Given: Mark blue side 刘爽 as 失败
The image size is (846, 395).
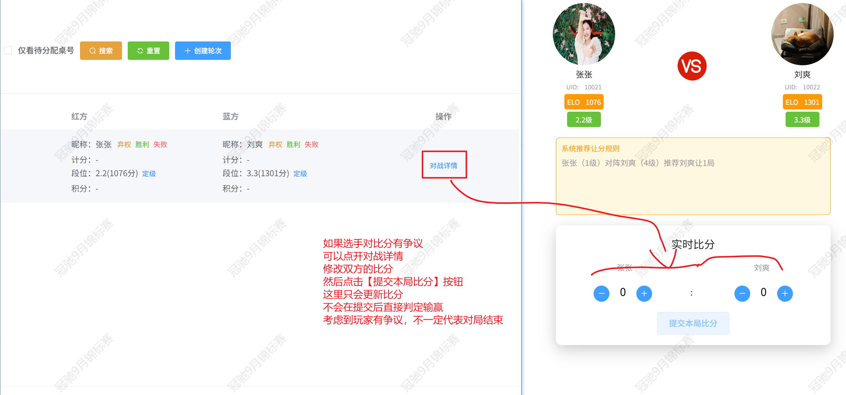Looking at the screenshot, I should click(311, 145).
